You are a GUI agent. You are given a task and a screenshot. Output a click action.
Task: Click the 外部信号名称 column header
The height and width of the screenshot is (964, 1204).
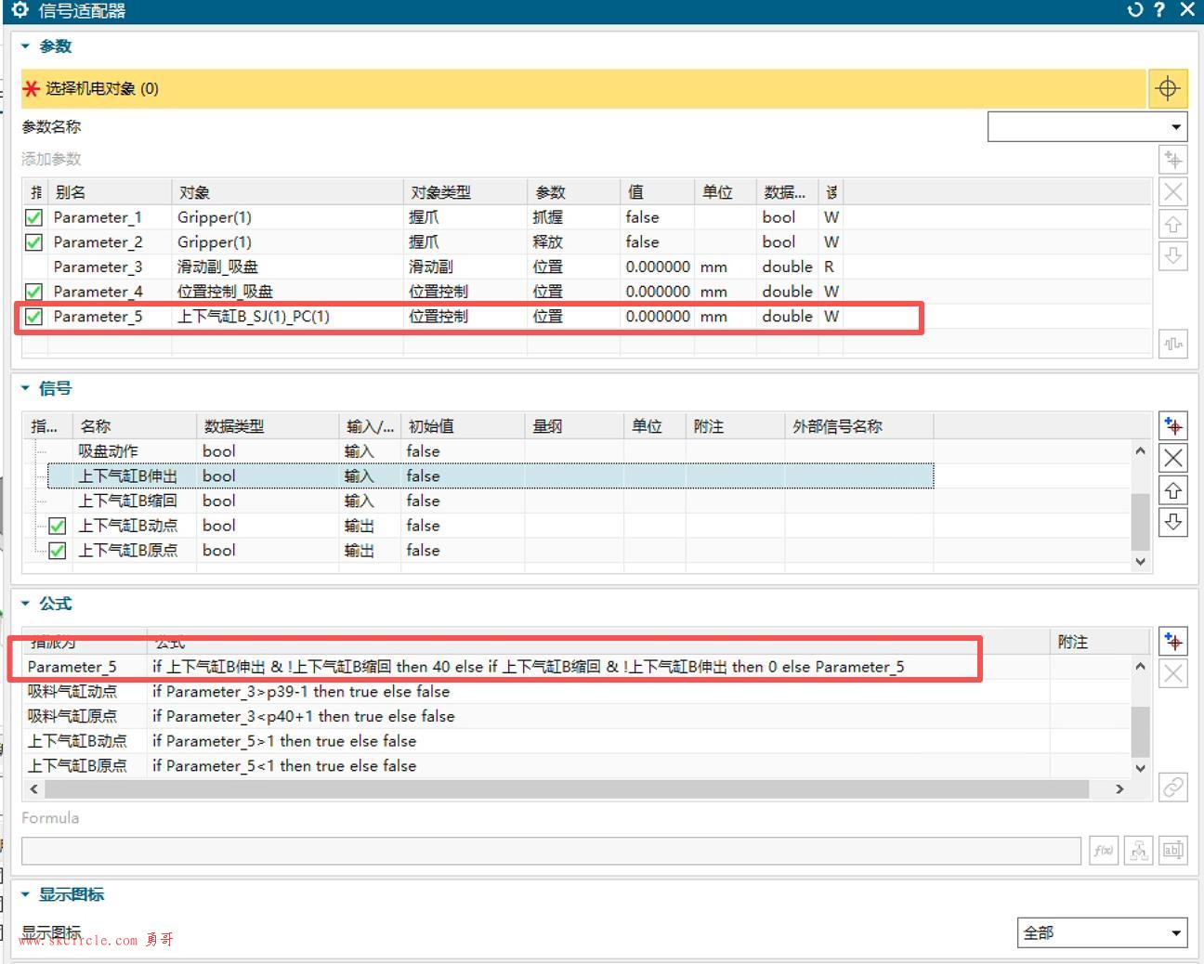[x=858, y=426]
